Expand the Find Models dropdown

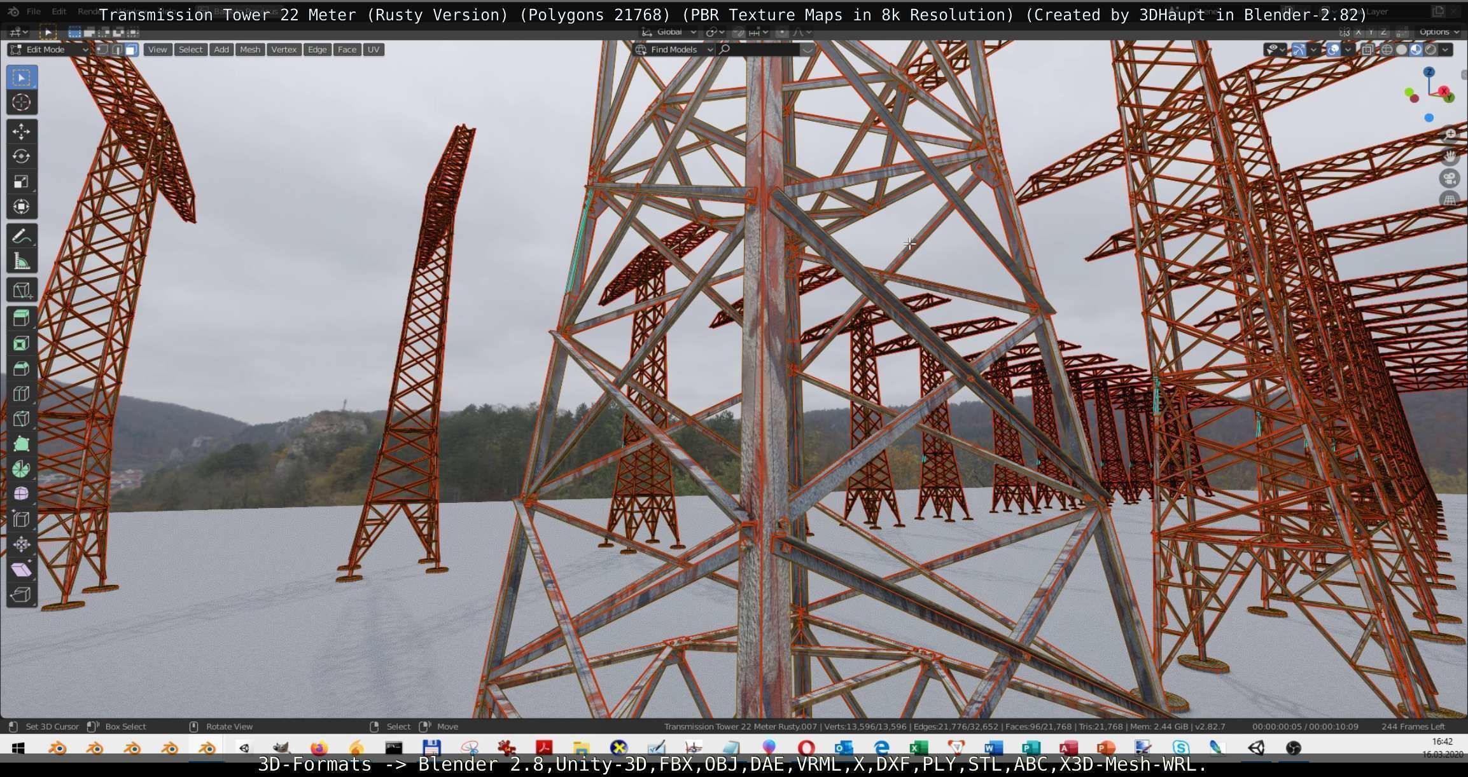click(x=674, y=50)
